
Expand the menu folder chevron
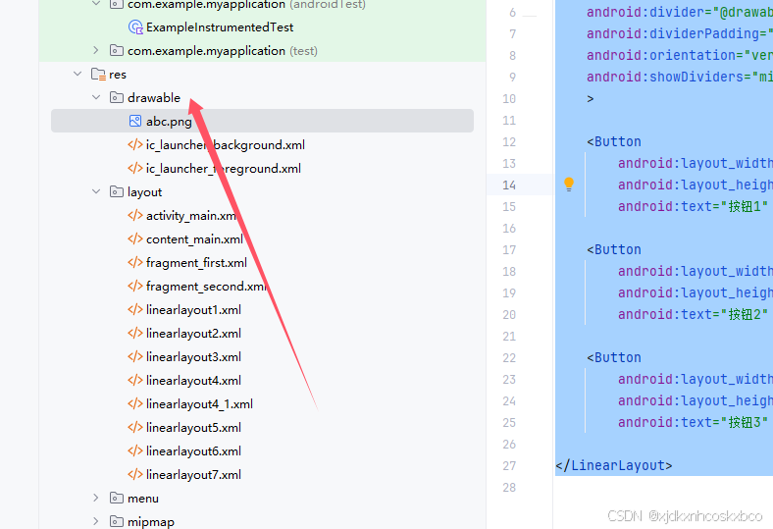96,498
